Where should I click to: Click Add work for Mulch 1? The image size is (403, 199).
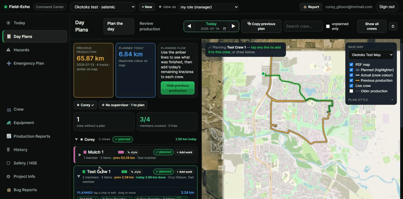pyautogui.click(x=184, y=152)
